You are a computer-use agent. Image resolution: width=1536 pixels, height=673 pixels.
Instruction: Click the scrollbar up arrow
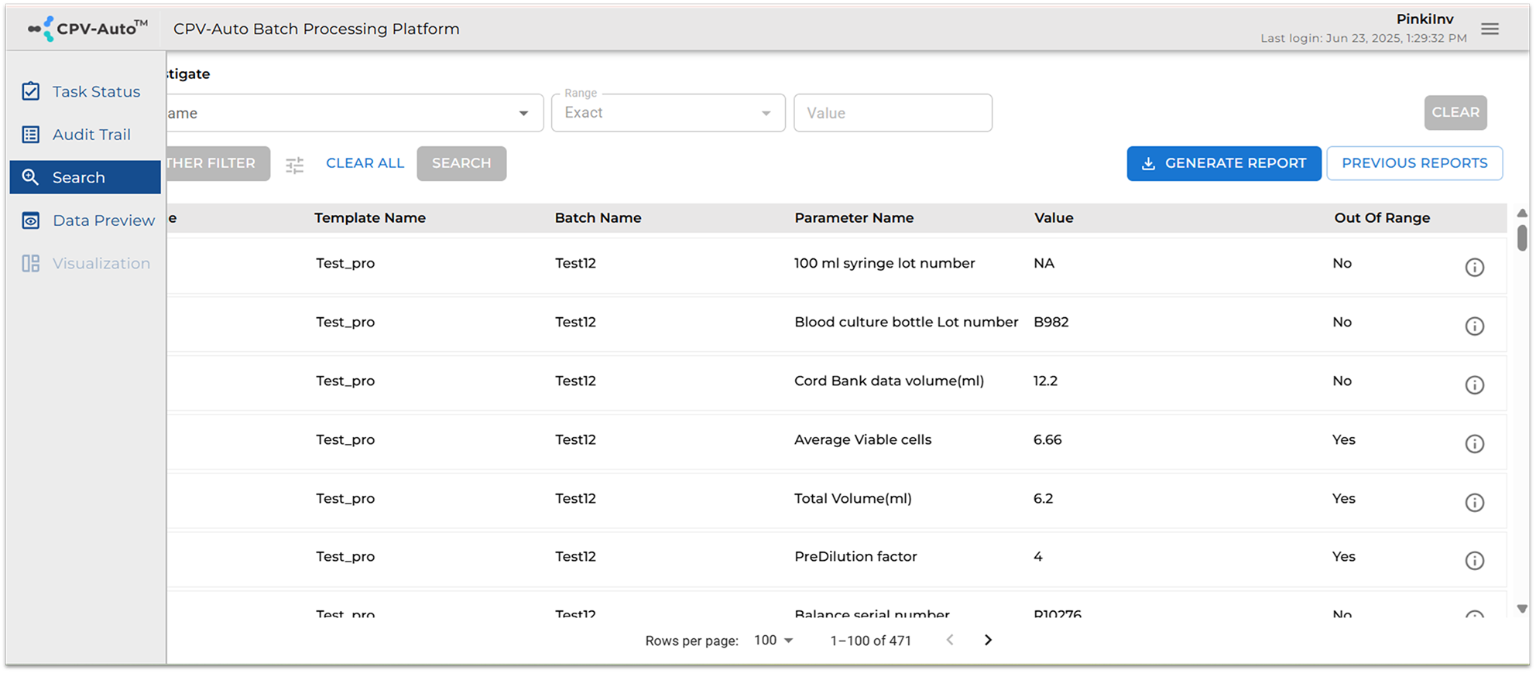click(x=1522, y=213)
